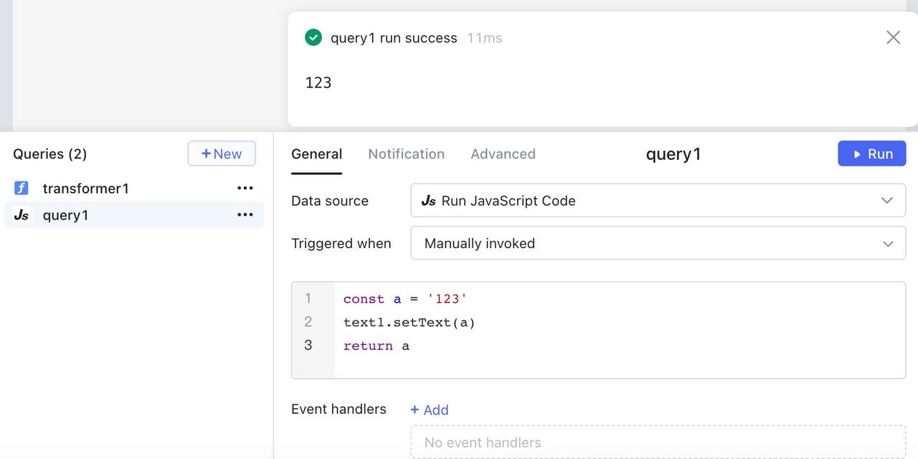This screenshot has width=918, height=459.
Task: Open the Advanced tab
Action: [503, 154]
